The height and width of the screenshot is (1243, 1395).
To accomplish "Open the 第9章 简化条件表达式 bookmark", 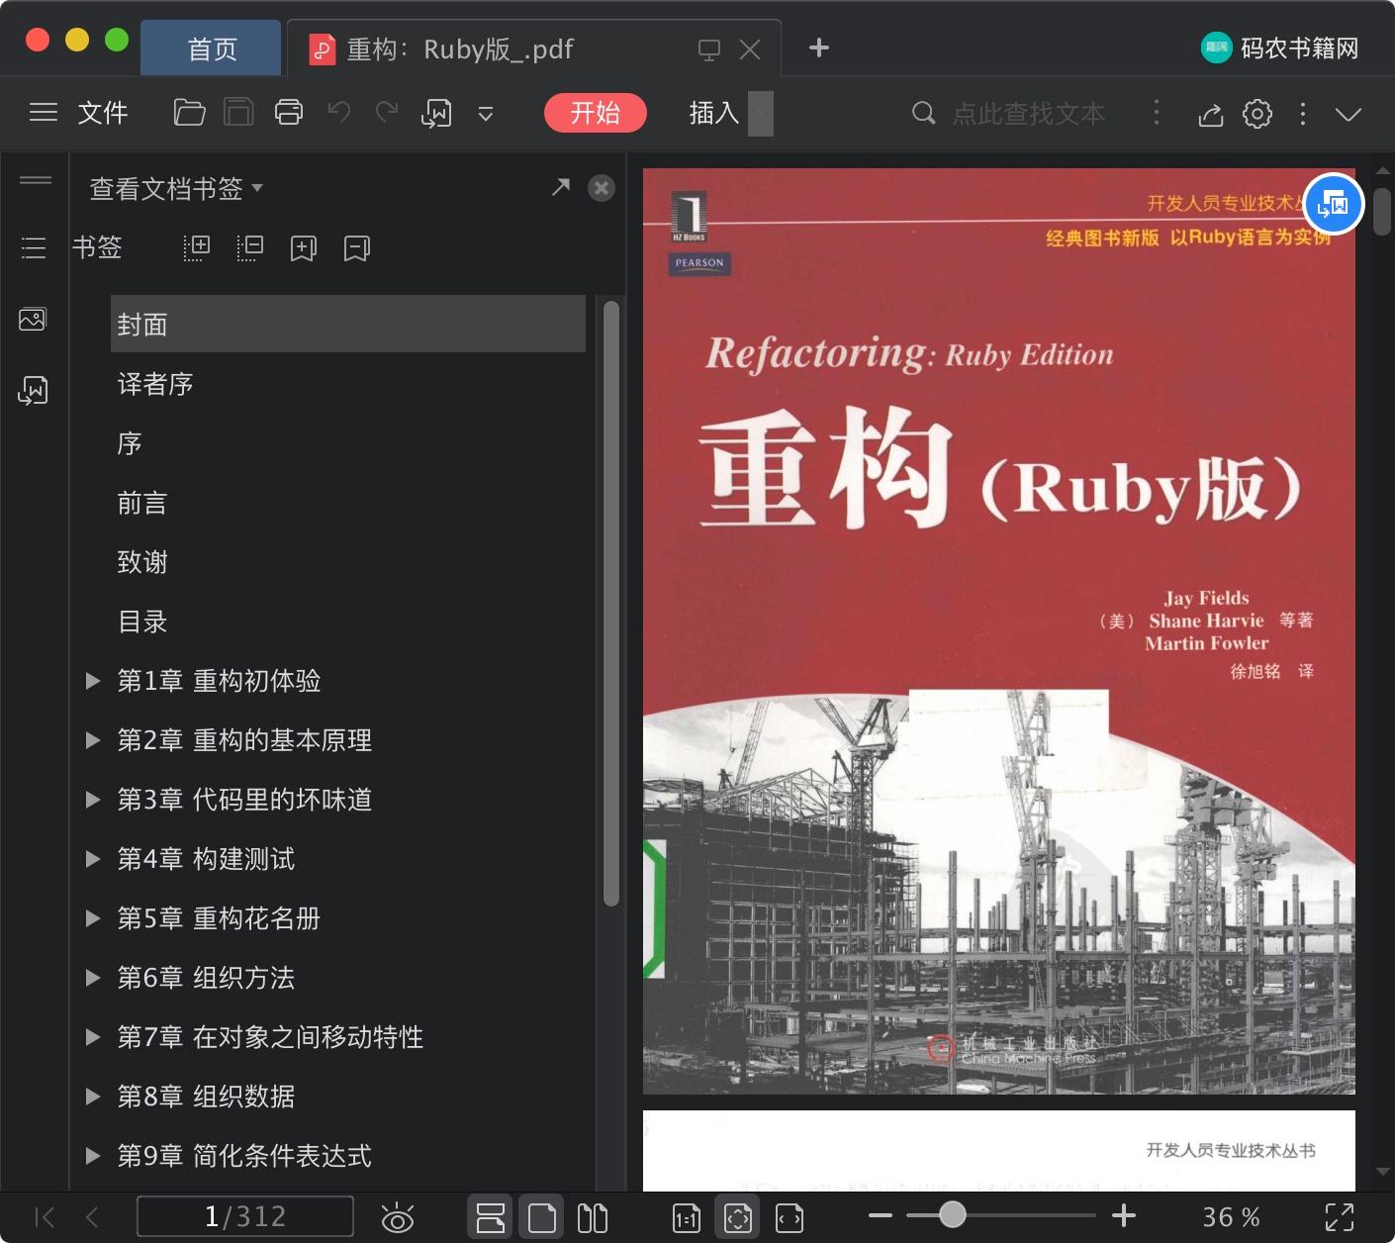I will (x=244, y=1156).
